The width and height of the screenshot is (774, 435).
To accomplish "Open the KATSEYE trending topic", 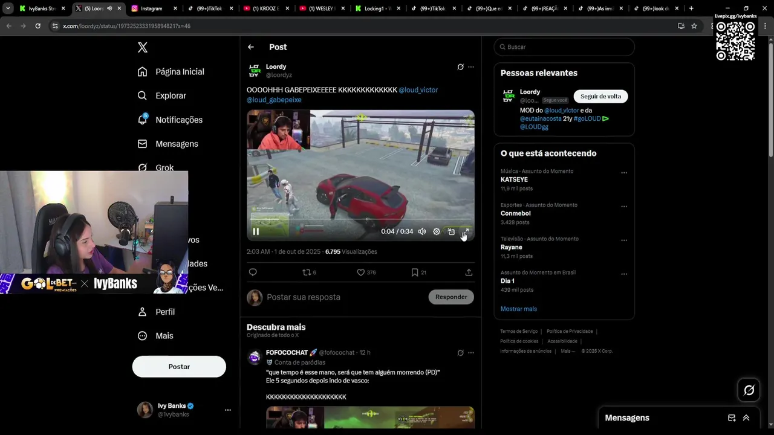I will pos(515,180).
